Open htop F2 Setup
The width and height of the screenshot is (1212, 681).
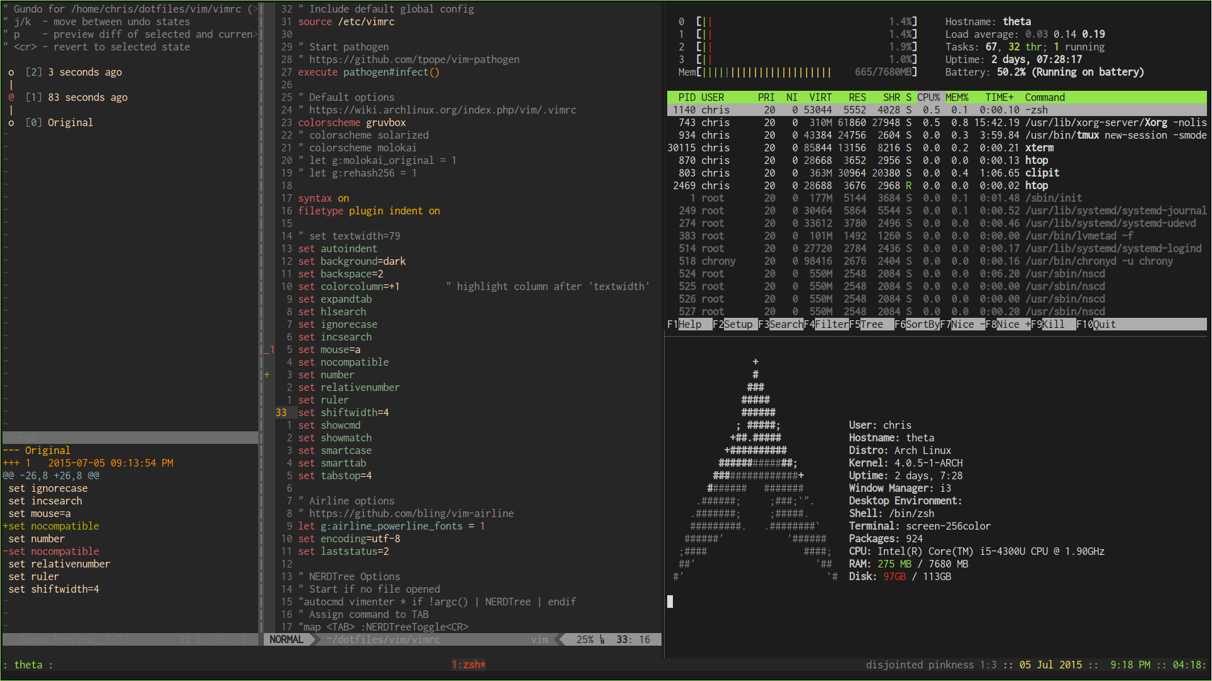(x=737, y=324)
